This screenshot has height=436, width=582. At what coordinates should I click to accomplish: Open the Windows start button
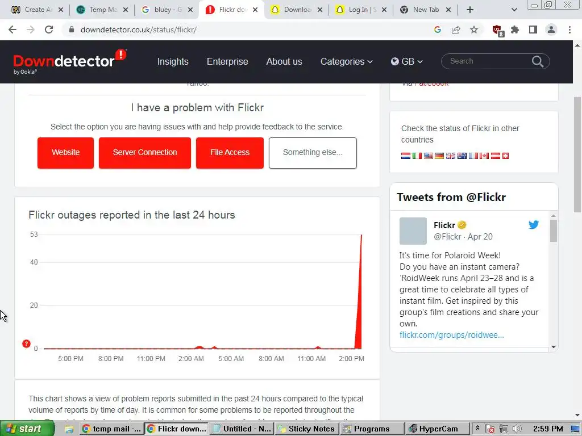coord(27,429)
